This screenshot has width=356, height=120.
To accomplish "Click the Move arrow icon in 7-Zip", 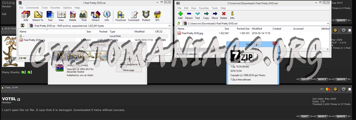I will click(215, 14).
